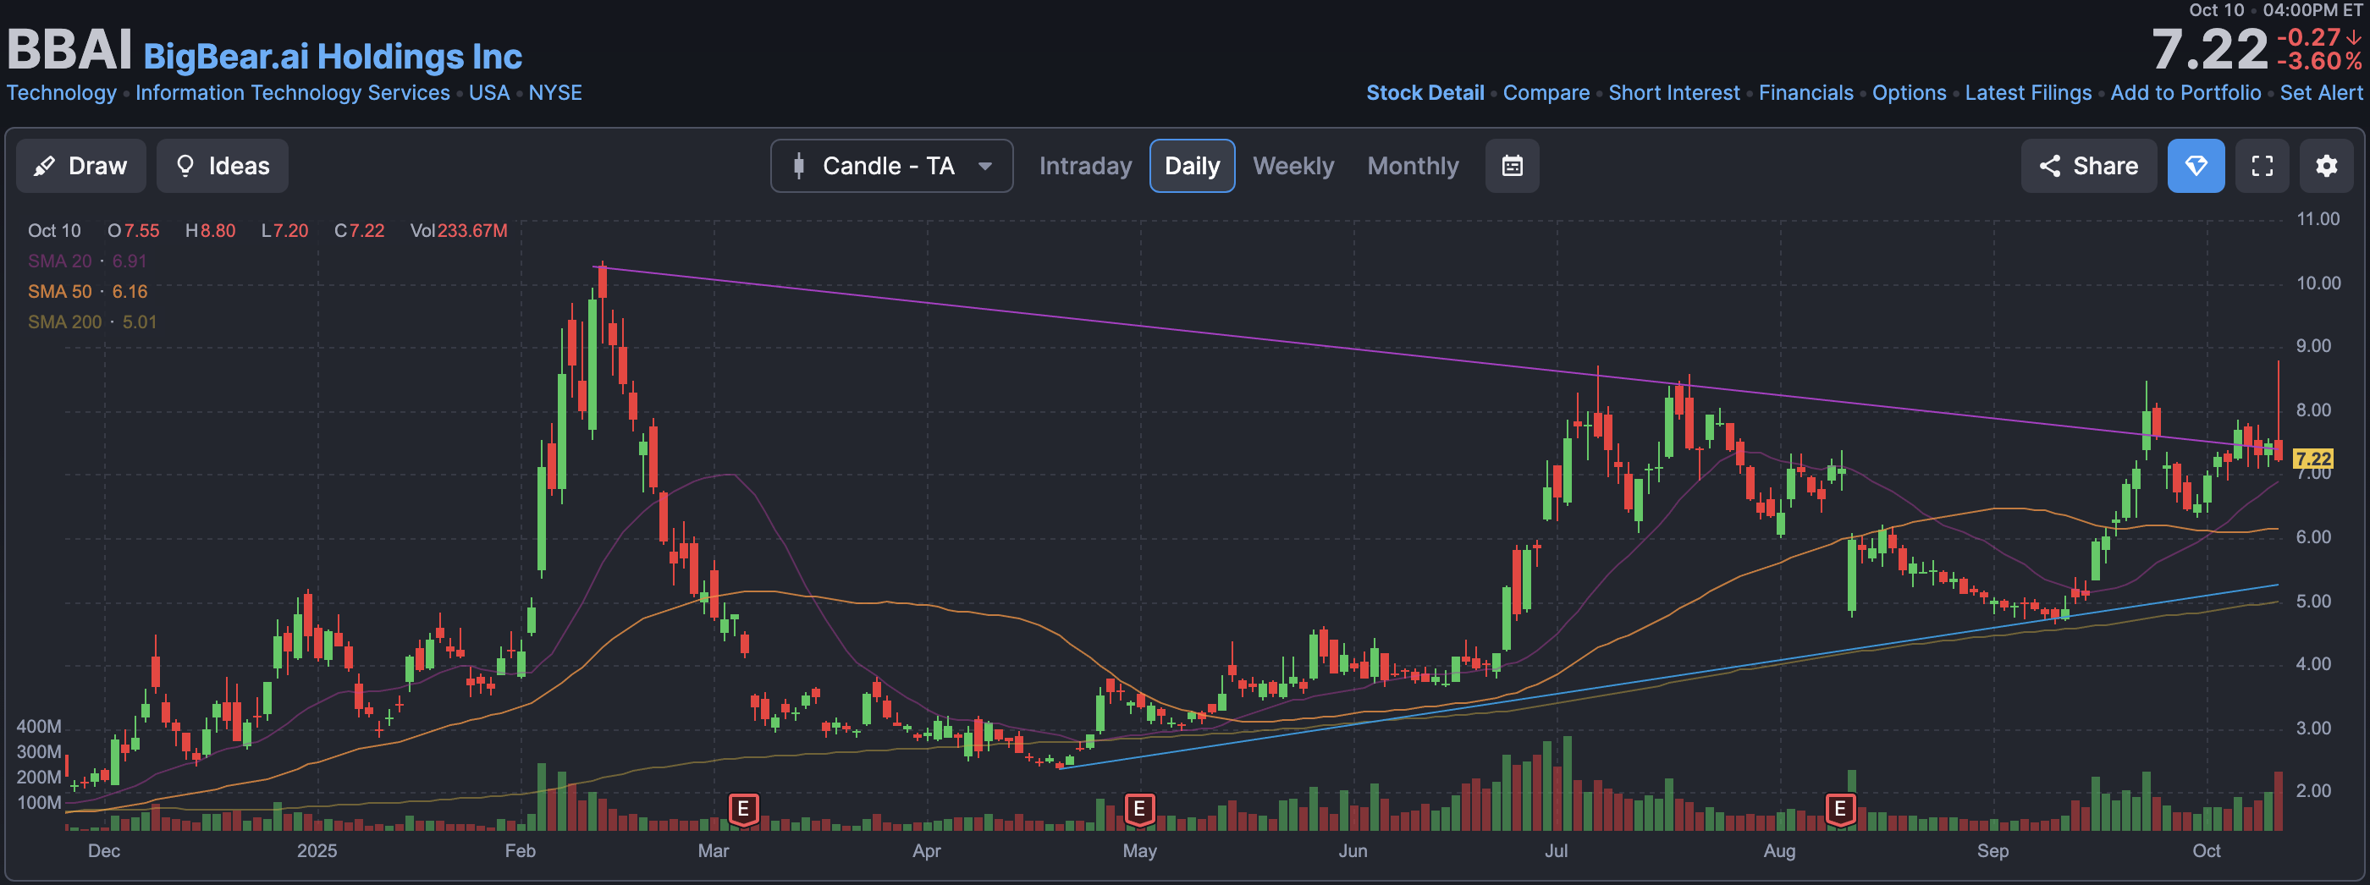Viewport: 2370px width, 885px height.
Task: Open the Short Interest page
Action: point(1673,93)
